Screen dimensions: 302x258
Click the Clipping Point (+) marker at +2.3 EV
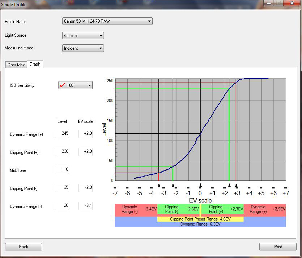click(229, 185)
